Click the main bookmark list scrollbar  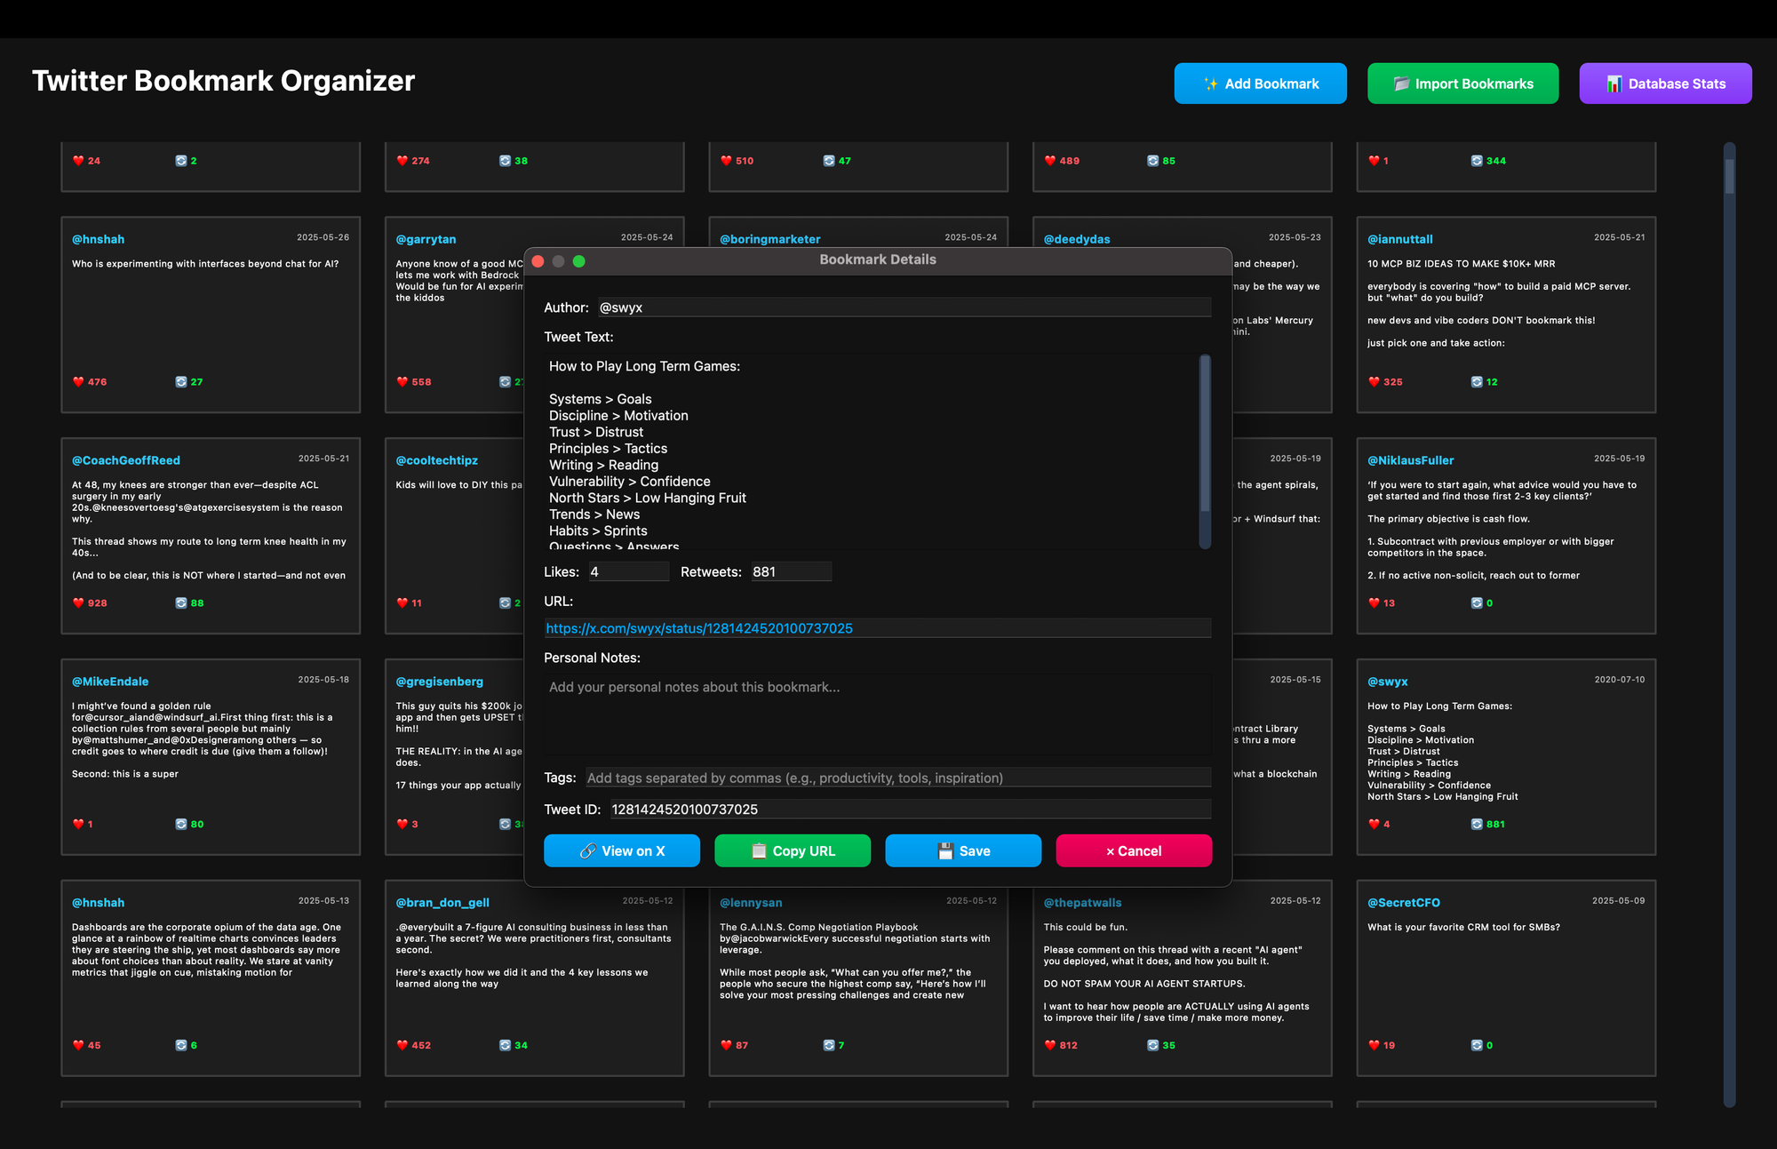[1729, 176]
